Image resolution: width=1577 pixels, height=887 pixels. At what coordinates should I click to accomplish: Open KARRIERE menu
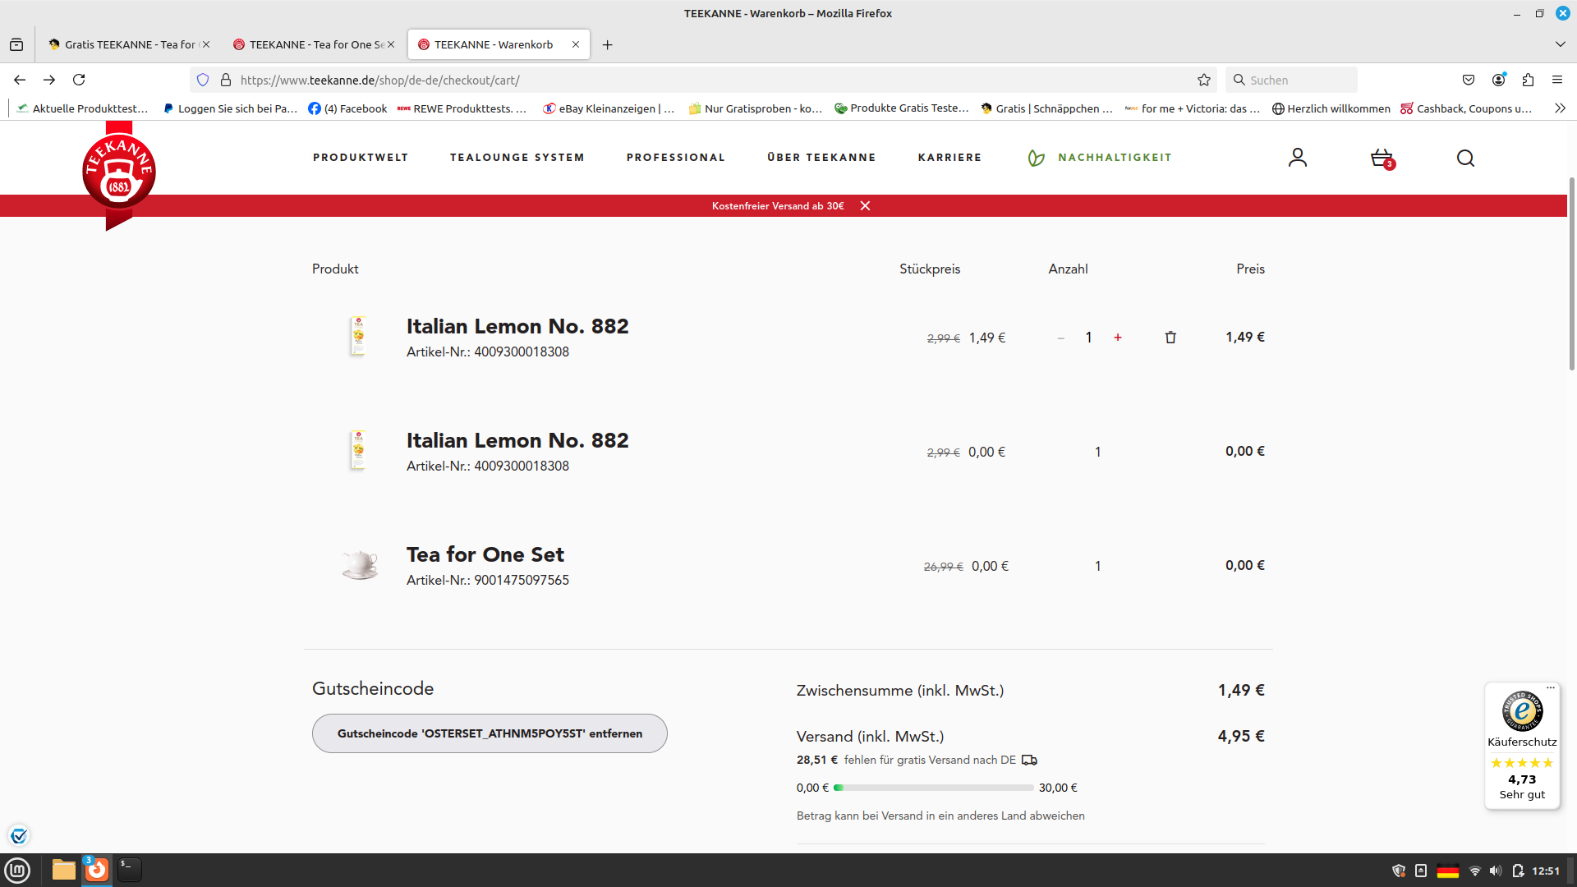(x=949, y=158)
